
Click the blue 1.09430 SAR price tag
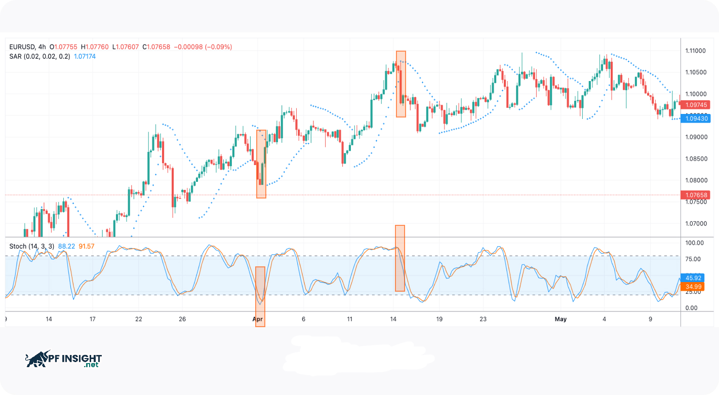point(696,118)
